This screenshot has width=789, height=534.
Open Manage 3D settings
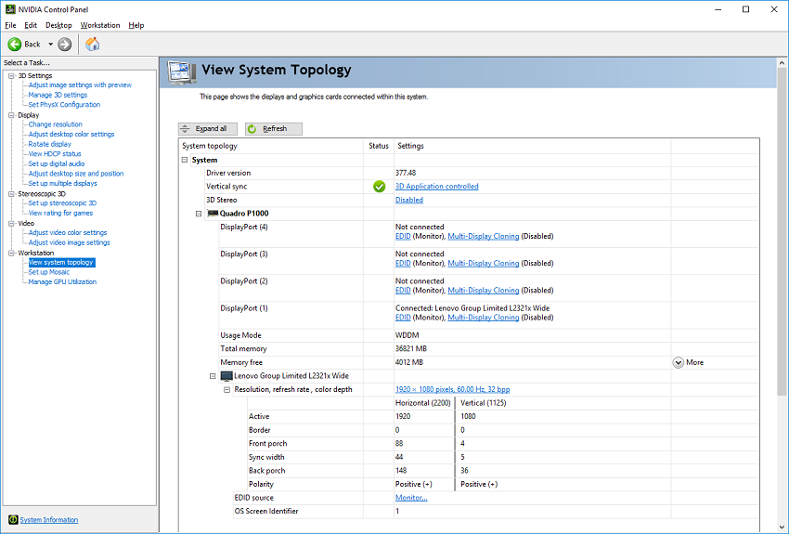[58, 95]
